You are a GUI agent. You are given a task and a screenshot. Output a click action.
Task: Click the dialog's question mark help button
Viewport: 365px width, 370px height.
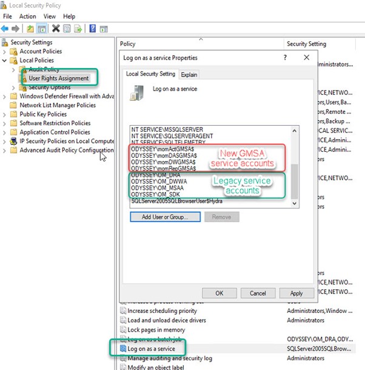[x=284, y=58]
